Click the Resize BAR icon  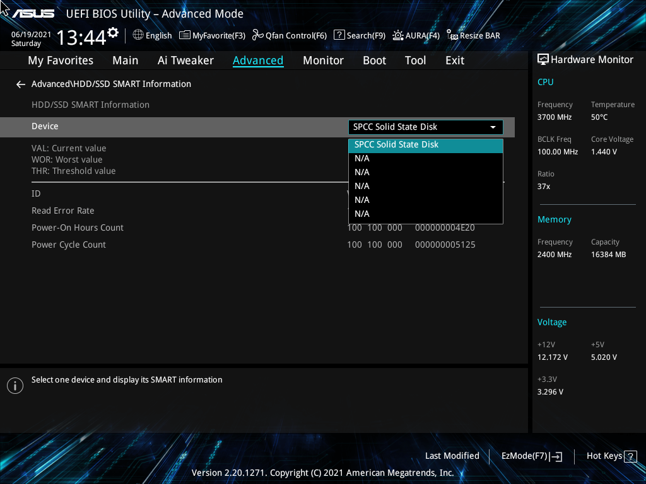tap(473, 35)
